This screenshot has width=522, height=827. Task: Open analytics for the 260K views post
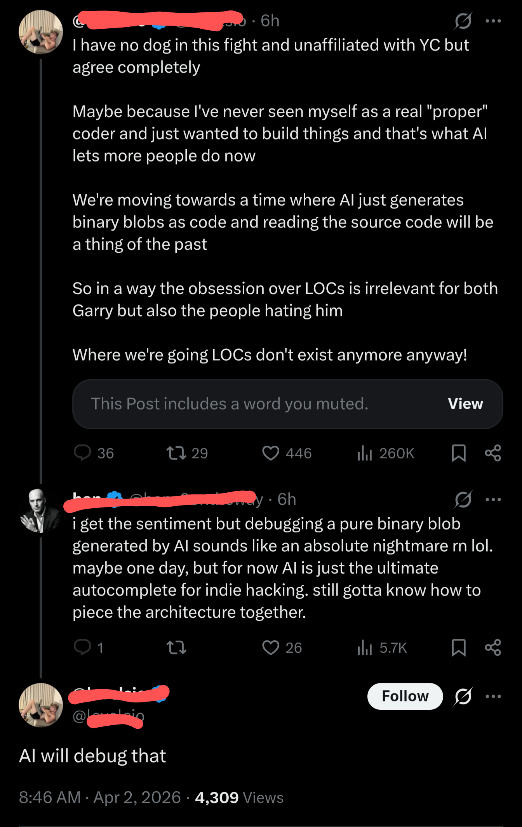point(365,453)
